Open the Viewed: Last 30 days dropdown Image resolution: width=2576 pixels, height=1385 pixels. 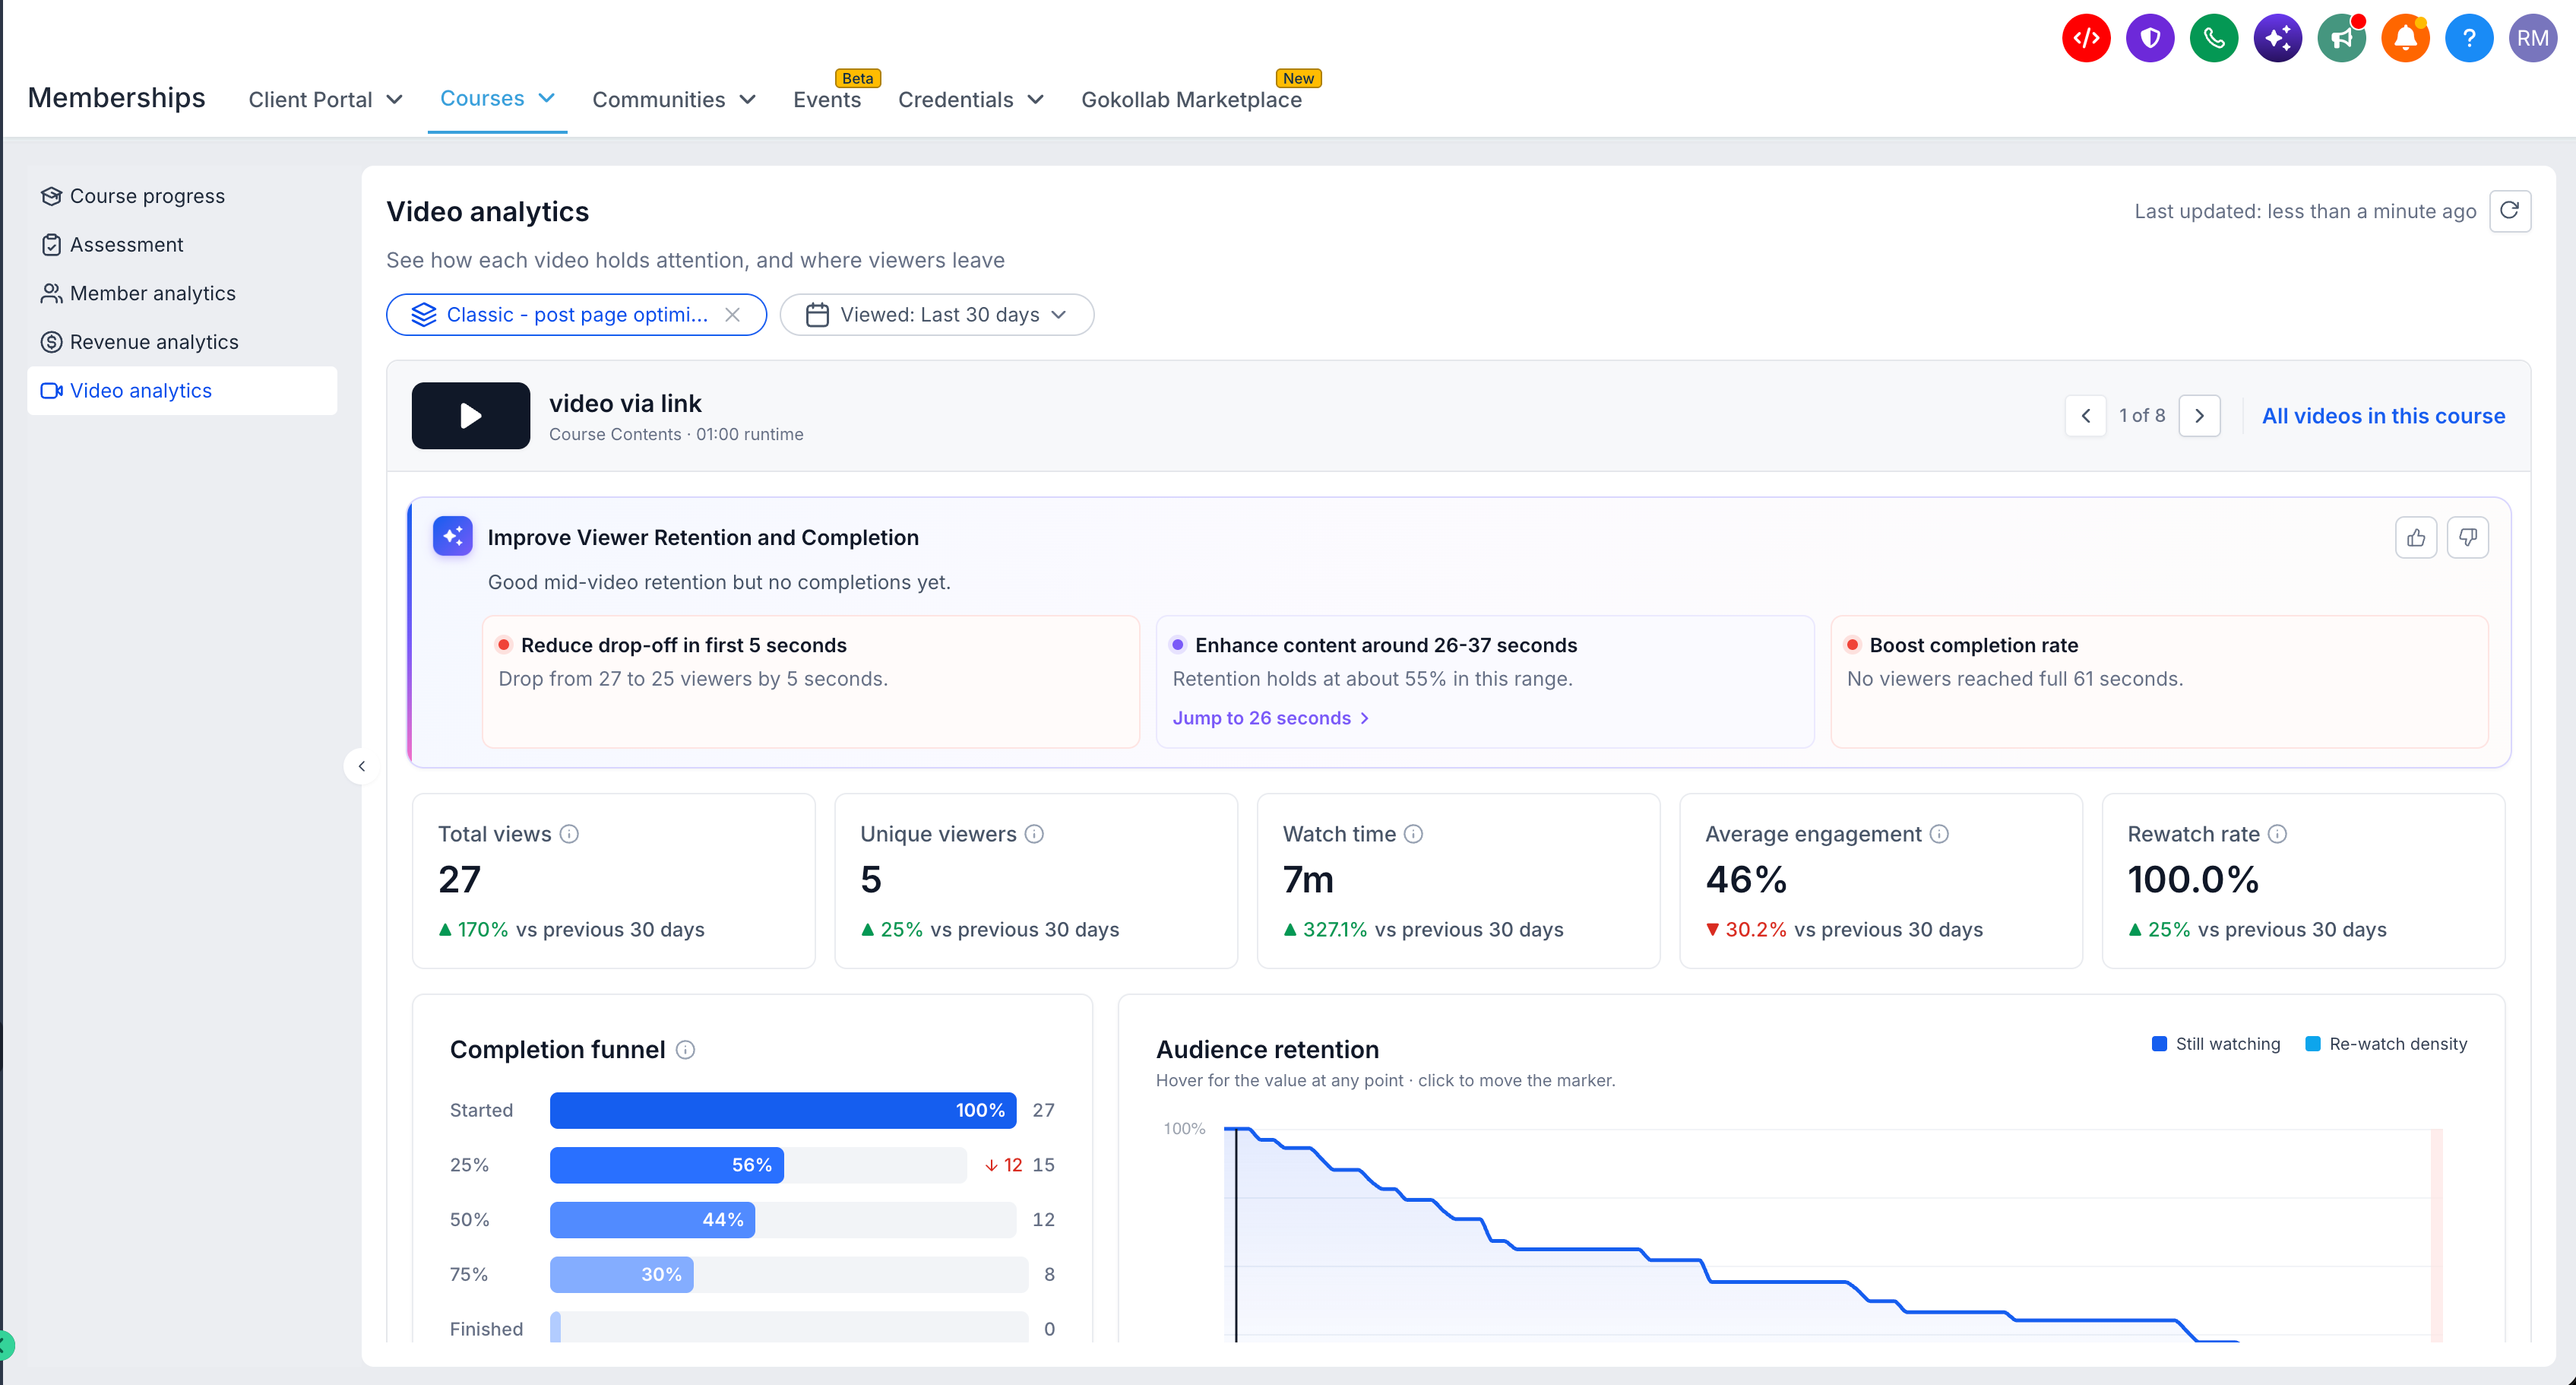[x=937, y=315]
